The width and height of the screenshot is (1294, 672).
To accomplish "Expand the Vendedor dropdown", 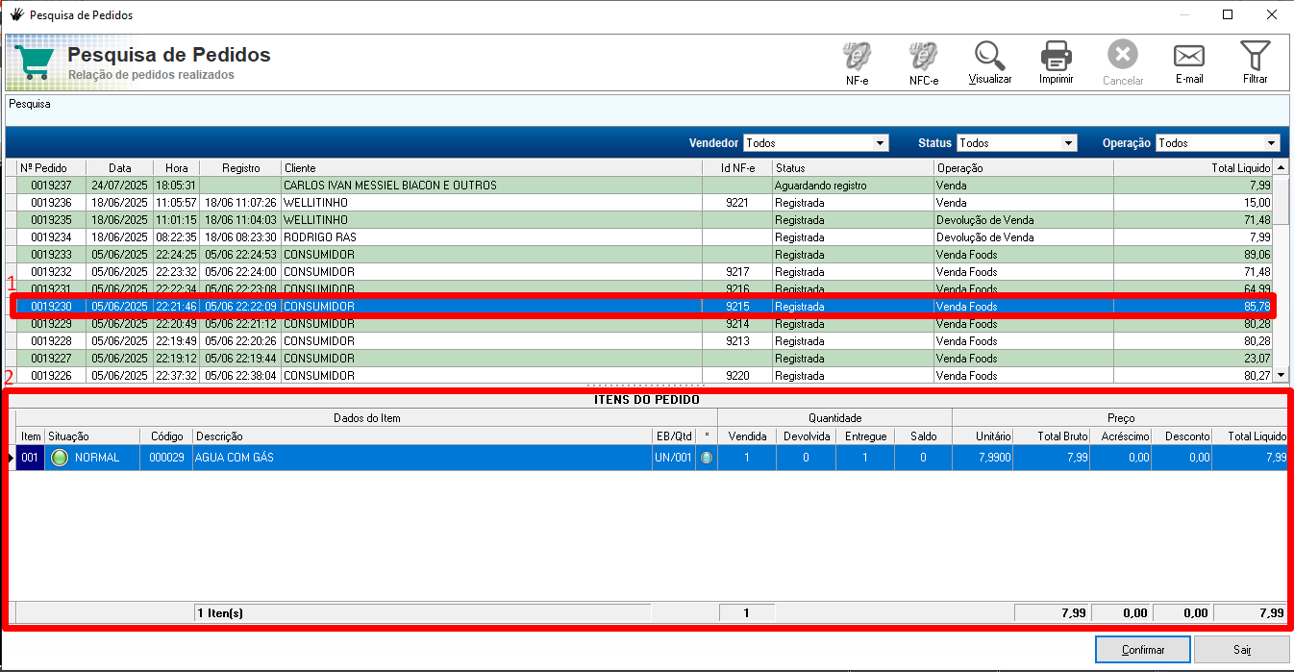I will point(880,143).
